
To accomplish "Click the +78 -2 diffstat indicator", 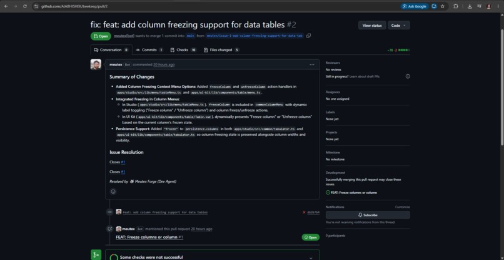I will (x=398, y=50).
